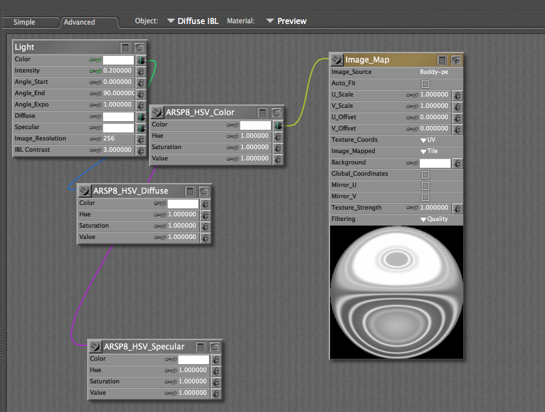Click the Image_Source file name Buddy-pe
This screenshot has height=412, width=545.
pyautogui.click(x=434, y=72)
